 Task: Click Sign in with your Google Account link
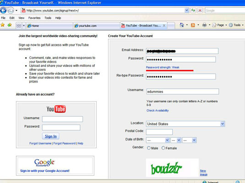[x=45, y=171]
